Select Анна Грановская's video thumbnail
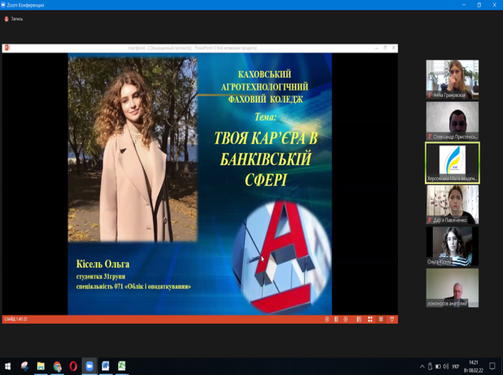503x375 pixels. coord(453,80)
